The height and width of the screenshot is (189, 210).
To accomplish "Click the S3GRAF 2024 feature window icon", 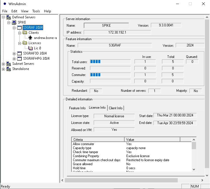I will click(19, 28).
